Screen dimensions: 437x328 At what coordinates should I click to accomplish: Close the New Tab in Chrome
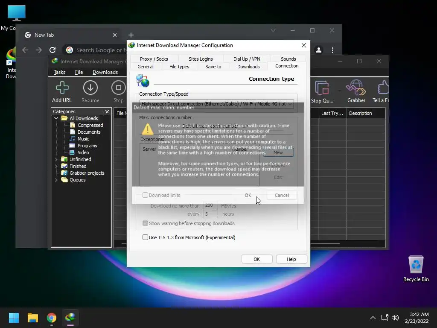tap(115, 35)
